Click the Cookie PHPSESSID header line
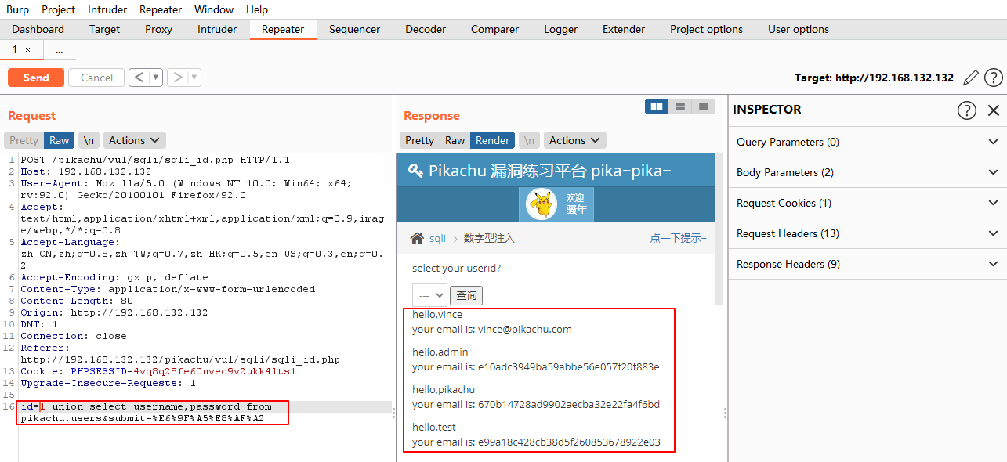This screenshot has width=1007, height=462. click(x=158, y=371)
